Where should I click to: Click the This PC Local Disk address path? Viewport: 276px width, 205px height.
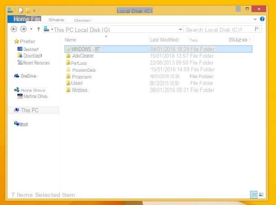pos(82,30)
